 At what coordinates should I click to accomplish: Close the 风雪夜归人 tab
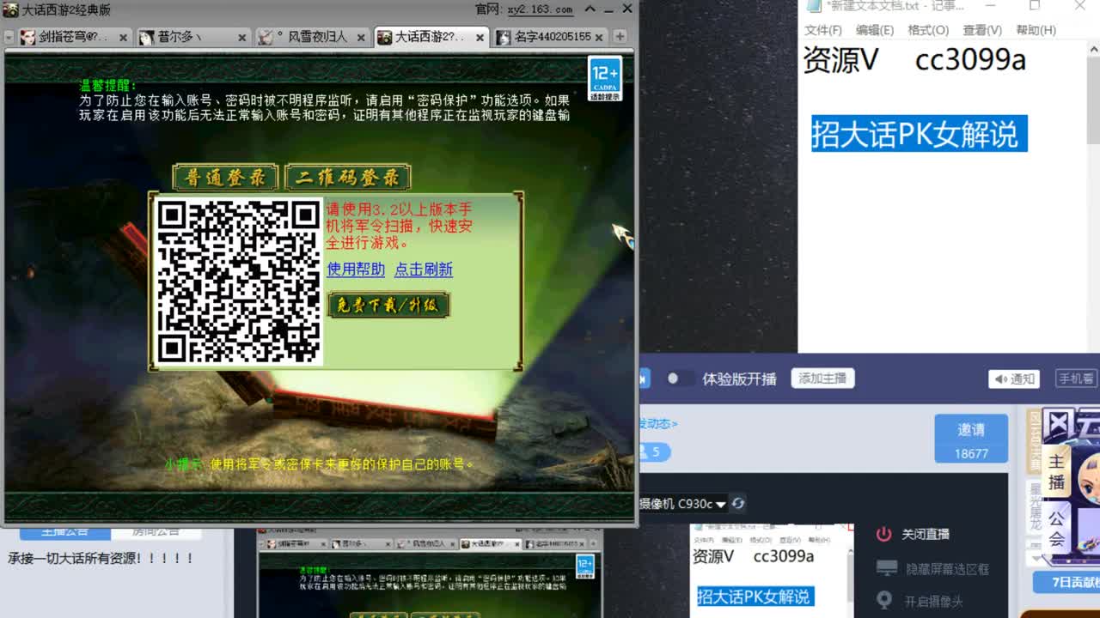[x=361, y=38]
